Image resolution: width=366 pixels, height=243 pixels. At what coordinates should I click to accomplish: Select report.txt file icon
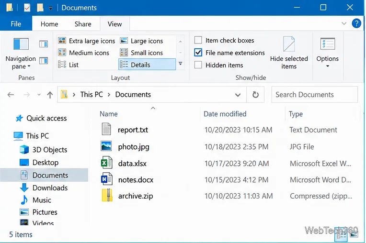coord(106,129)
